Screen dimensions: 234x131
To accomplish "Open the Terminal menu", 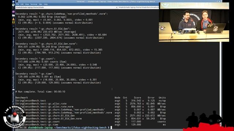I will [x=34, y=4].
